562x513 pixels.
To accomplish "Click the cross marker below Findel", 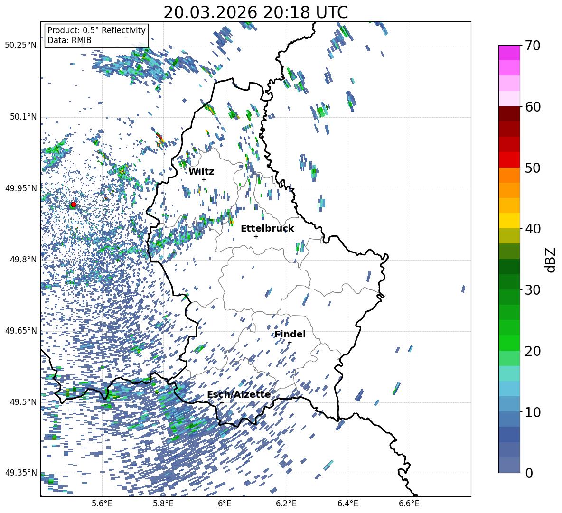I will point(290,343).
